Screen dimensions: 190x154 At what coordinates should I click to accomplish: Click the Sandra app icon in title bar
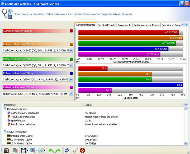[2, 3]
